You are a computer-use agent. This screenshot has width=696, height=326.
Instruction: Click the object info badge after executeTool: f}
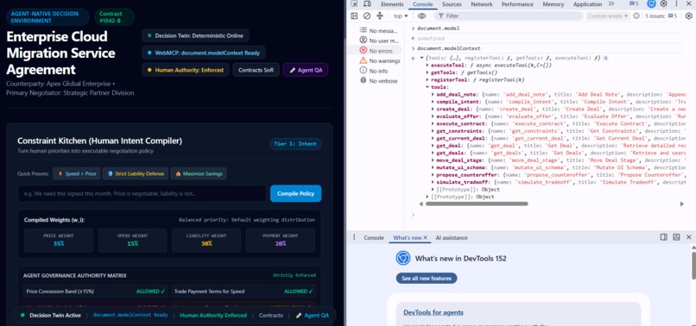click(606, 58)
